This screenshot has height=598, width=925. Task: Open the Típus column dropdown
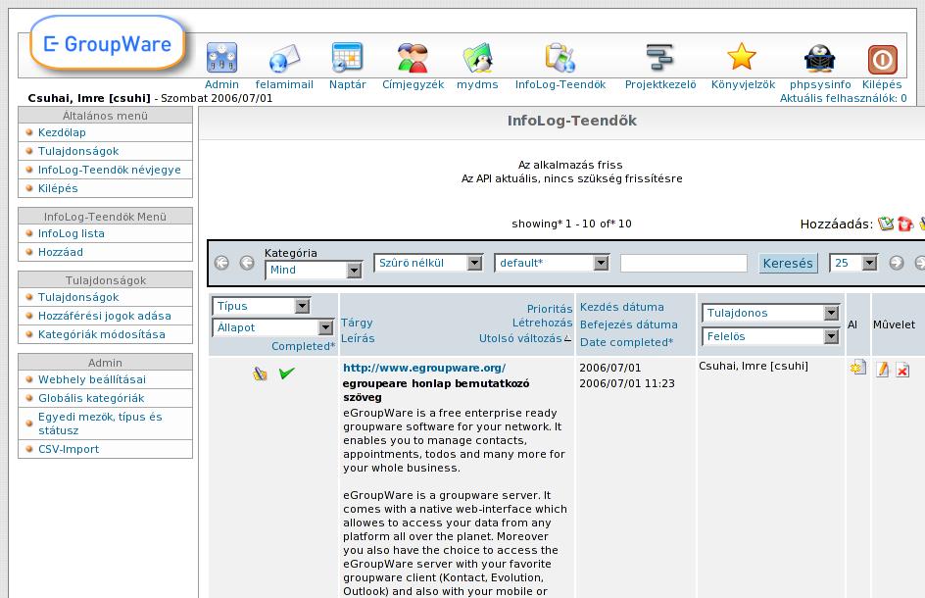tap(261, 306)
